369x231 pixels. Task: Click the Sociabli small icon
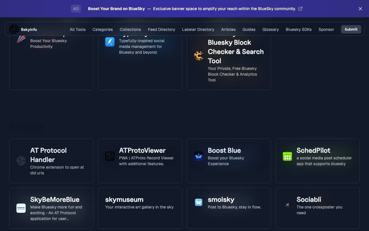coord(287,205)
